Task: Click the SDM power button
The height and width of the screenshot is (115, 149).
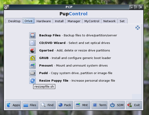Action: (x=117, y=105)
